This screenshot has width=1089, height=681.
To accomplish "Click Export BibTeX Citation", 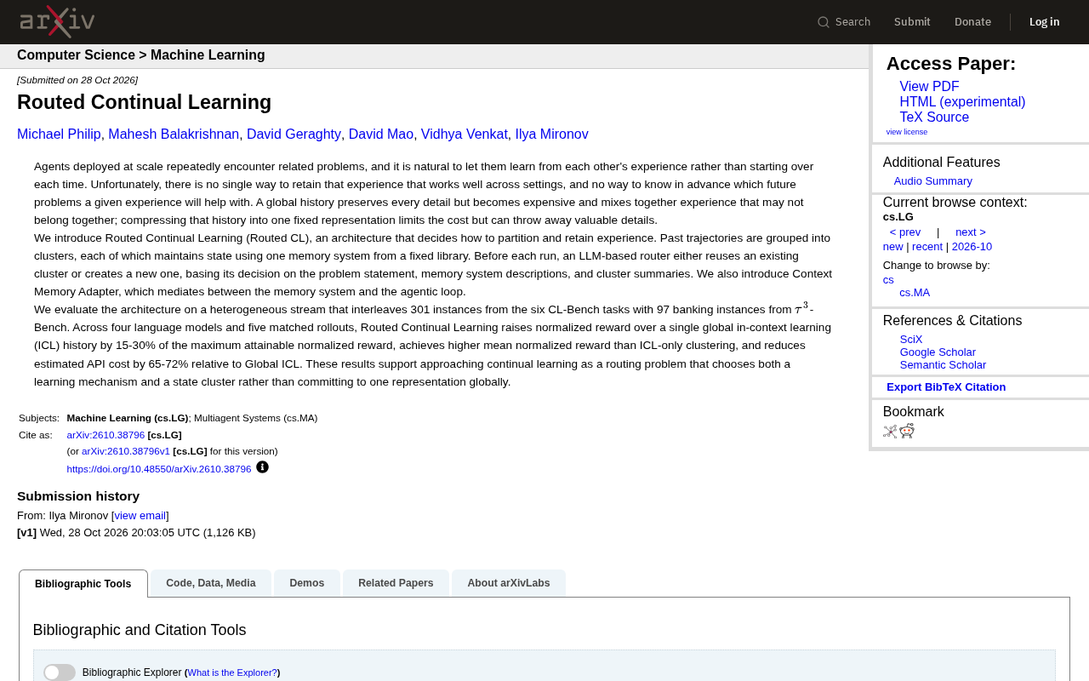I will 946,387.
